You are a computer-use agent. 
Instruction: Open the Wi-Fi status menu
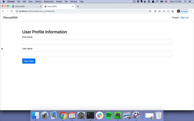157,2
